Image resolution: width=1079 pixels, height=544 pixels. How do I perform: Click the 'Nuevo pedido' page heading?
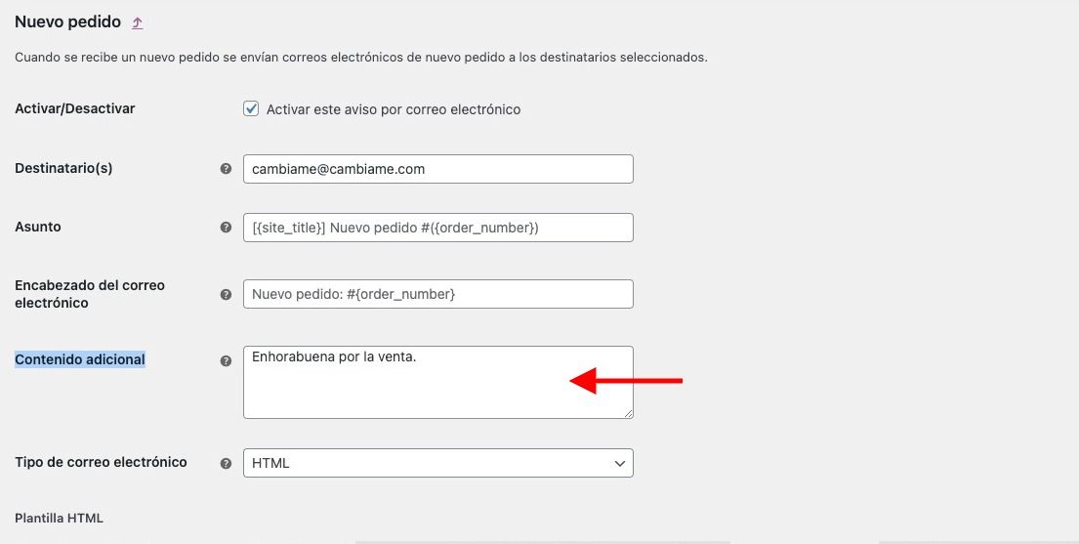pos(67,22)
